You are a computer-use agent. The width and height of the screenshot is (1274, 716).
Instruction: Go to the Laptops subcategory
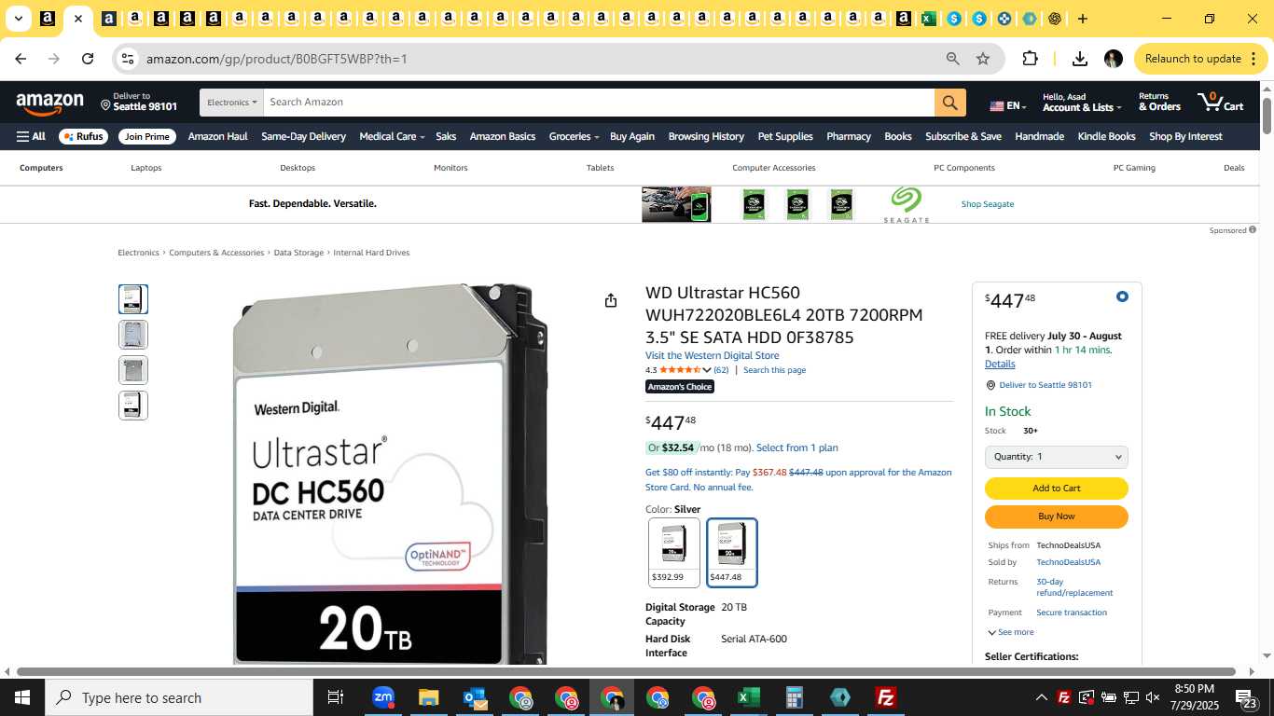146,168
